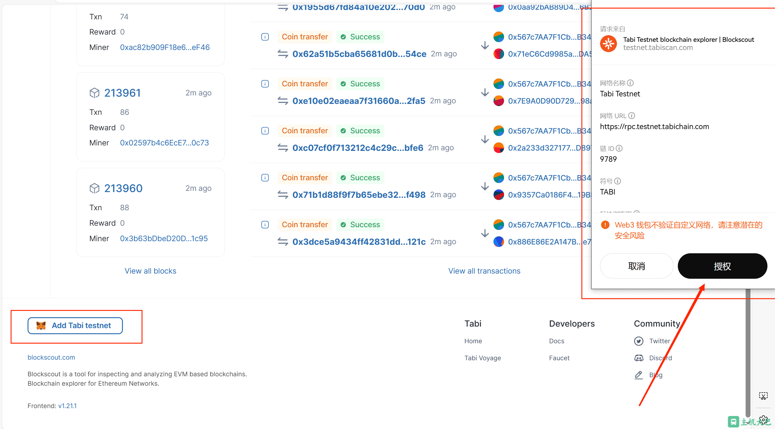Image resolution: width=775 pixels, height=429 pixels.
Task: Open miner address 0xac82b909F18e6...eF46
Action: [x=165, y=47]
